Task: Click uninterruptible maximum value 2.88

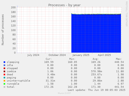Action: tap(121, 81)
